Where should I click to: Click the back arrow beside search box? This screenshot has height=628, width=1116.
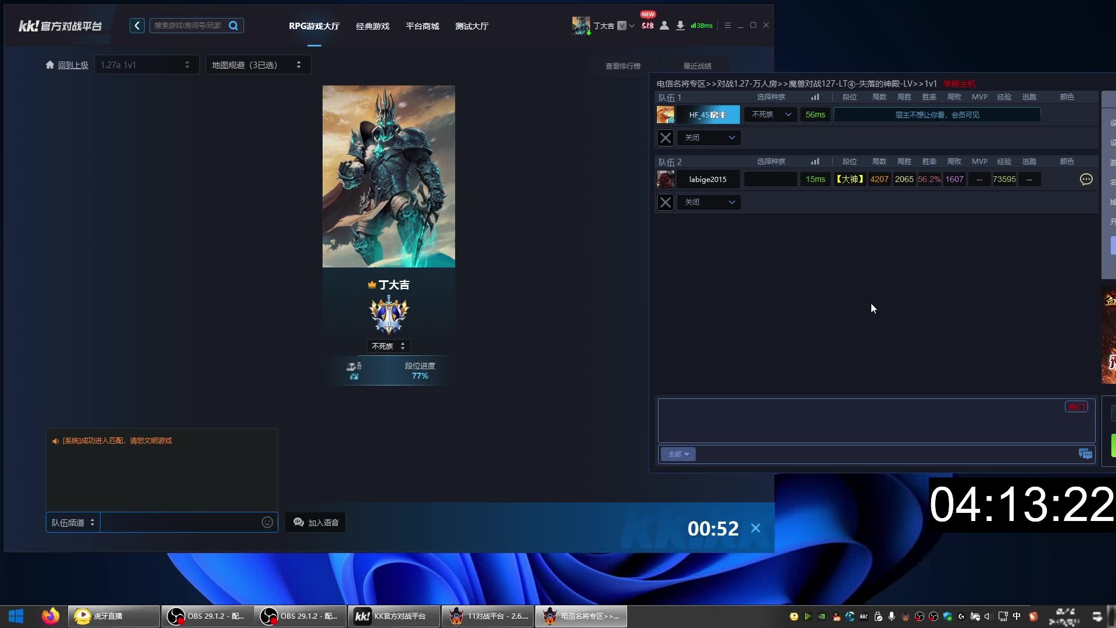pos(137,26)
